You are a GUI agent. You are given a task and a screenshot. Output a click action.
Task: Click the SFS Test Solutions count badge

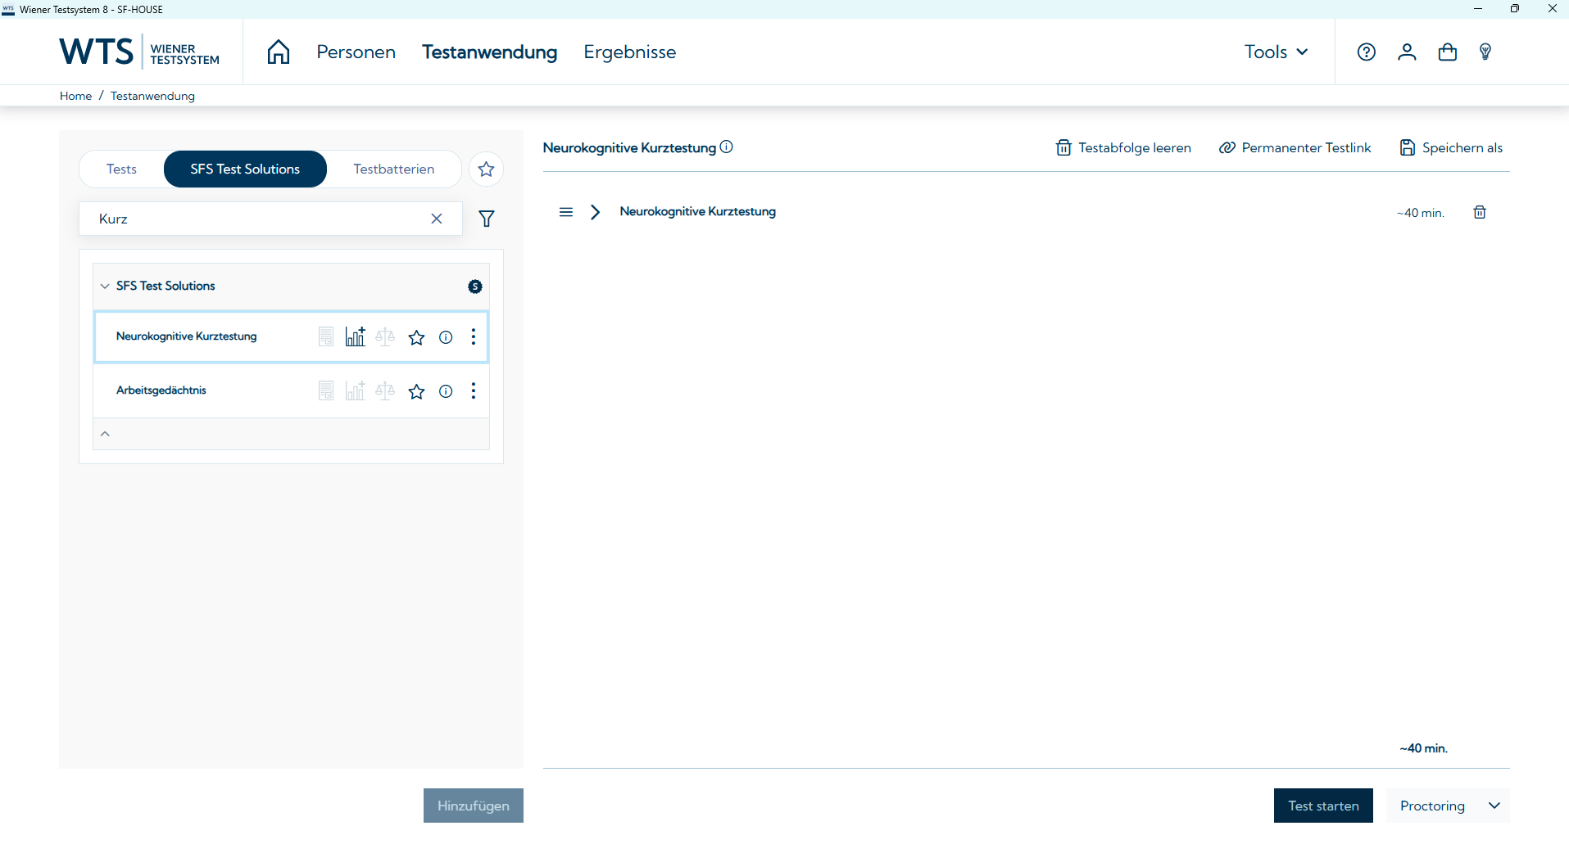pyautogui.click(x=475, y=287)
